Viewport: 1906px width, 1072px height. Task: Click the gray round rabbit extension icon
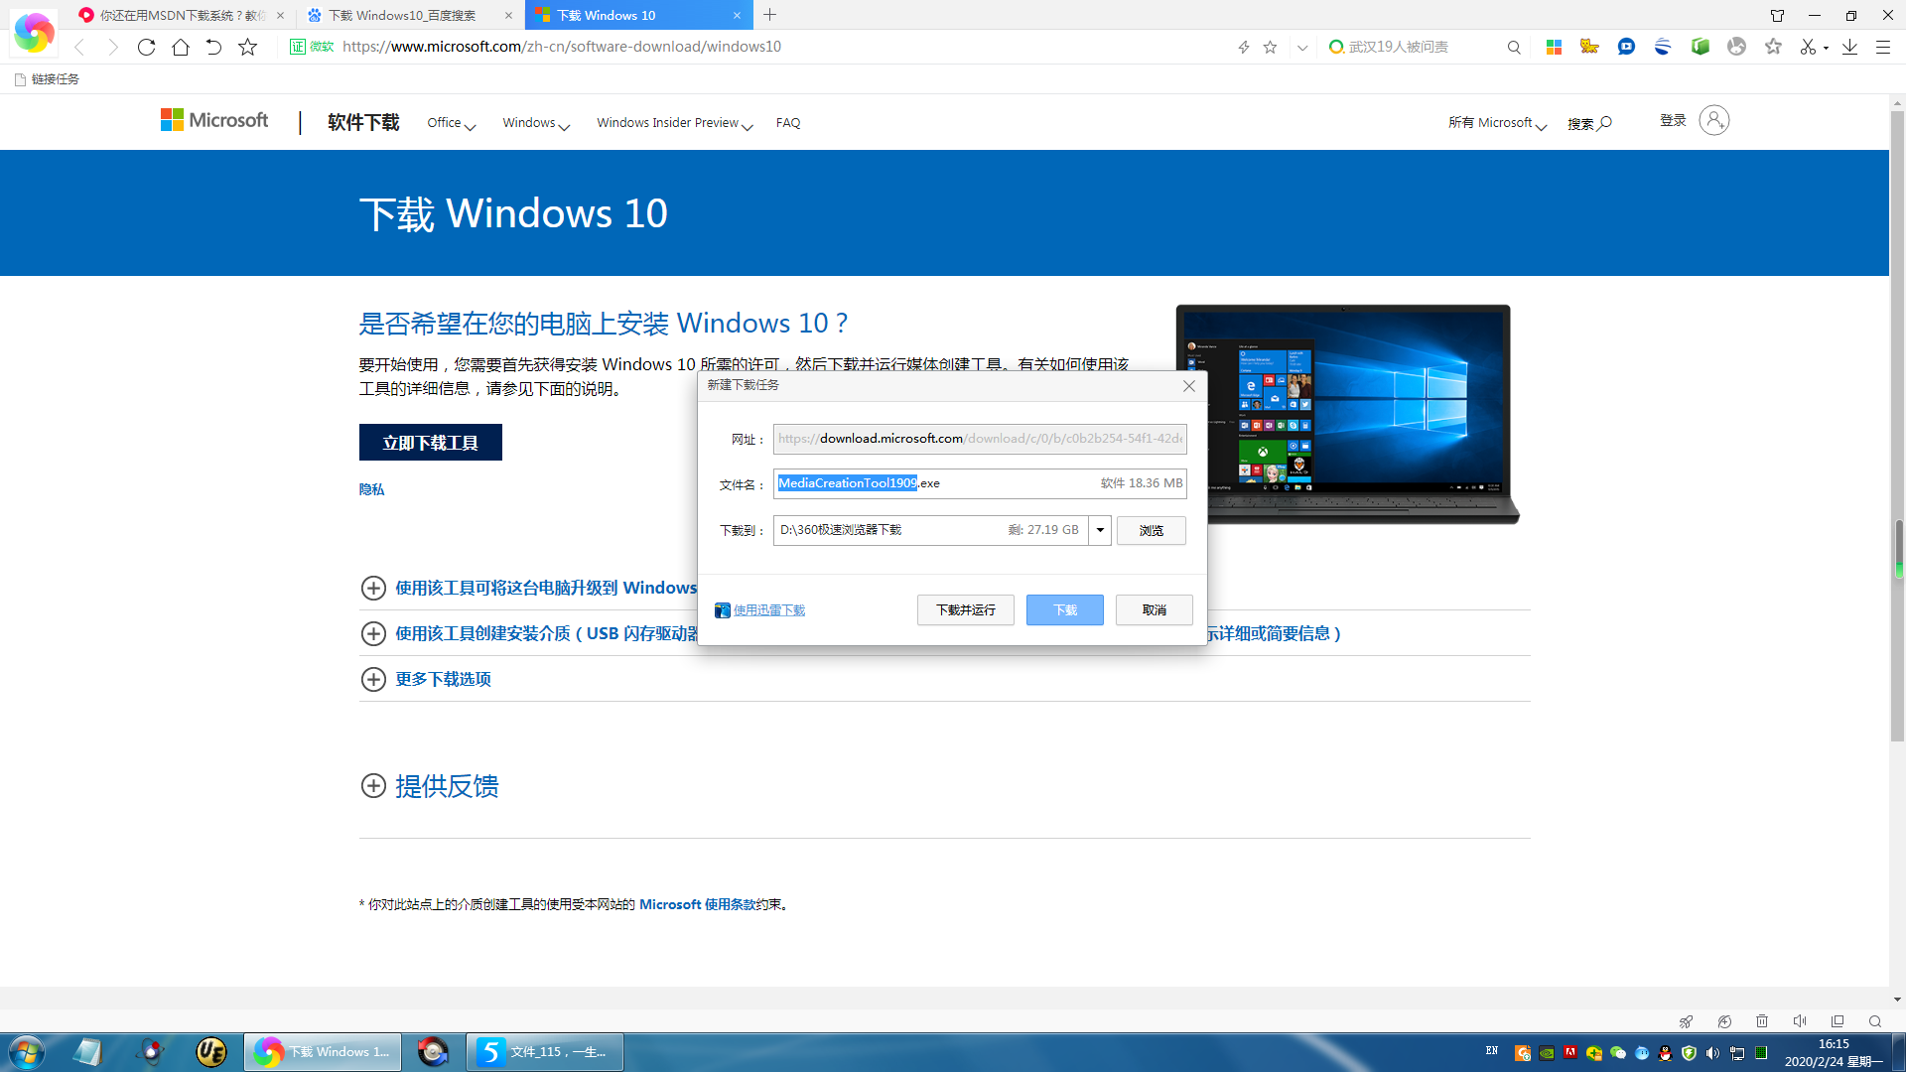coord(1736,47)
